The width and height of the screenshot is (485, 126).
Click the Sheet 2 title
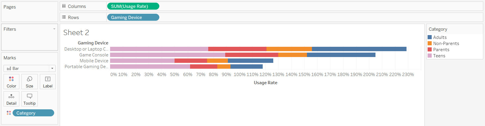click(x=76, y=32)
